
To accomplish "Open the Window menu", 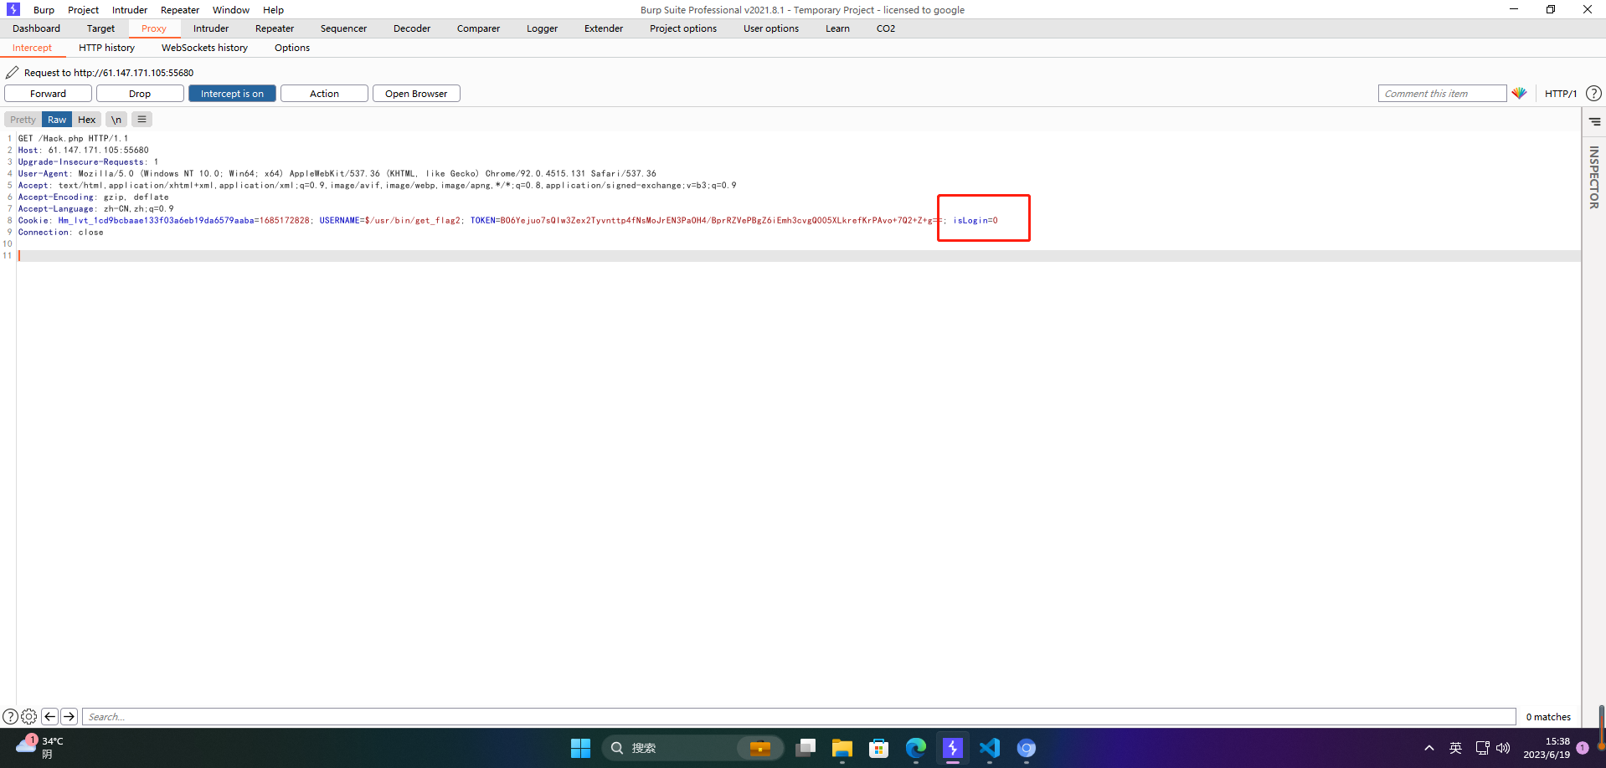I will (x=231, y=10).
